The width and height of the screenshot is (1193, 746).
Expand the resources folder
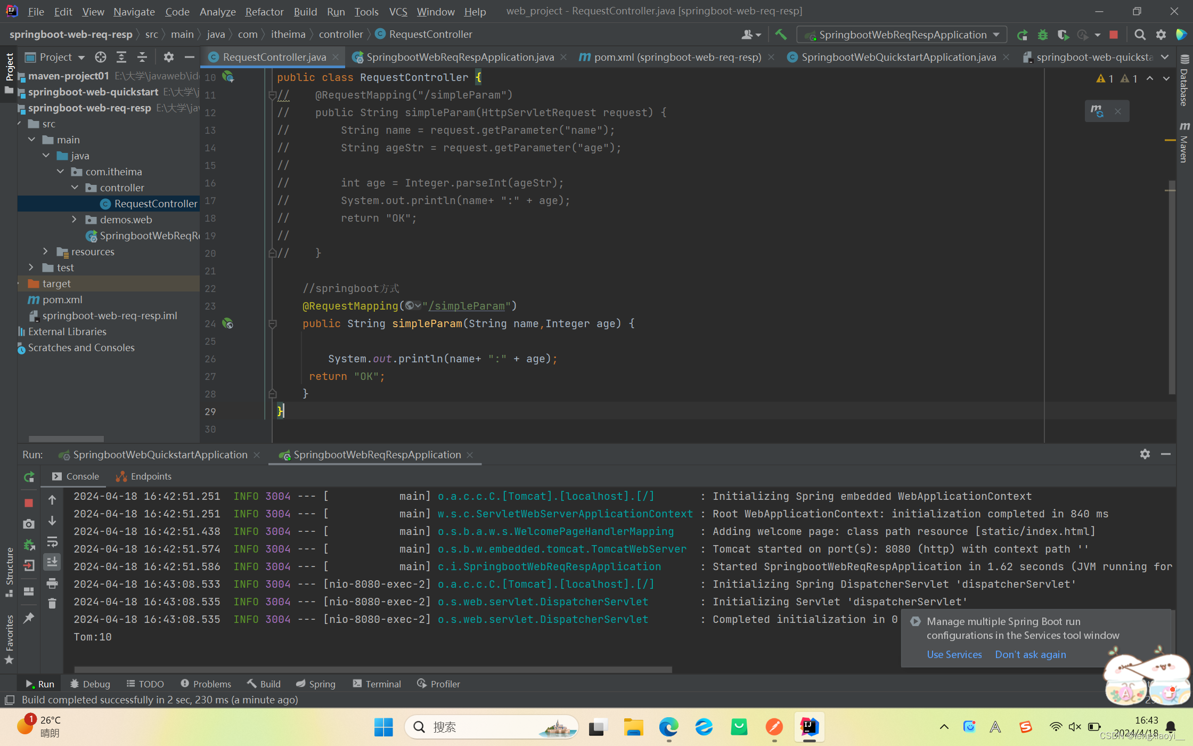tap(46, 252)
